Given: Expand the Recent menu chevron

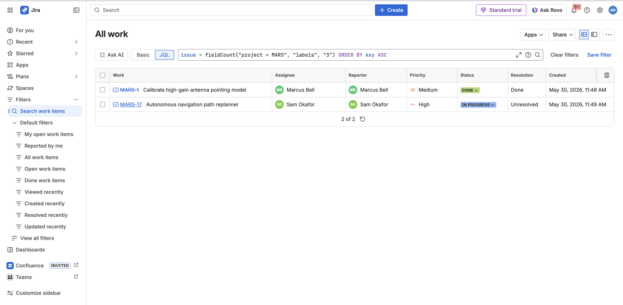Looking at the screenshot, I should tap(76, 42).
